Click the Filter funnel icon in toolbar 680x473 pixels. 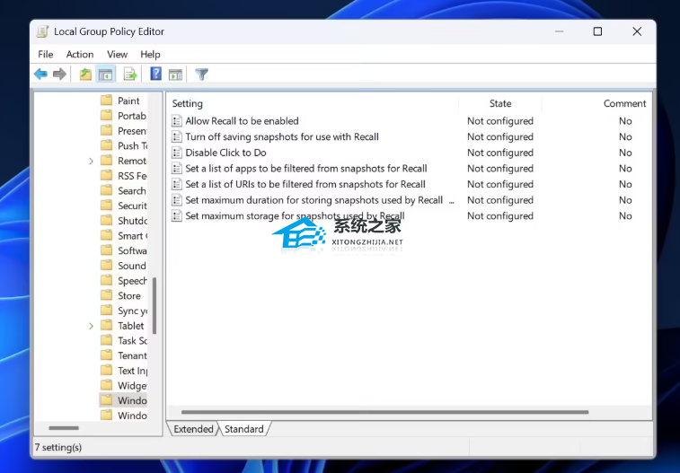pyautogui.click(x=202, y=74)
